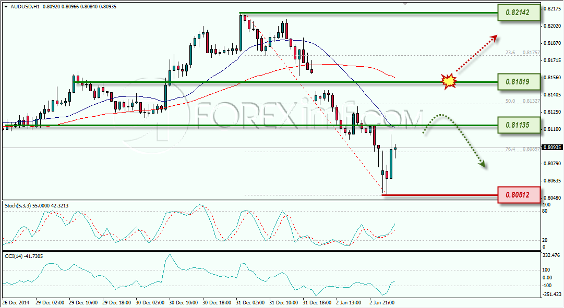
Task: Click the 29 Dec 18:00 time label
Action: click(116, 303)
